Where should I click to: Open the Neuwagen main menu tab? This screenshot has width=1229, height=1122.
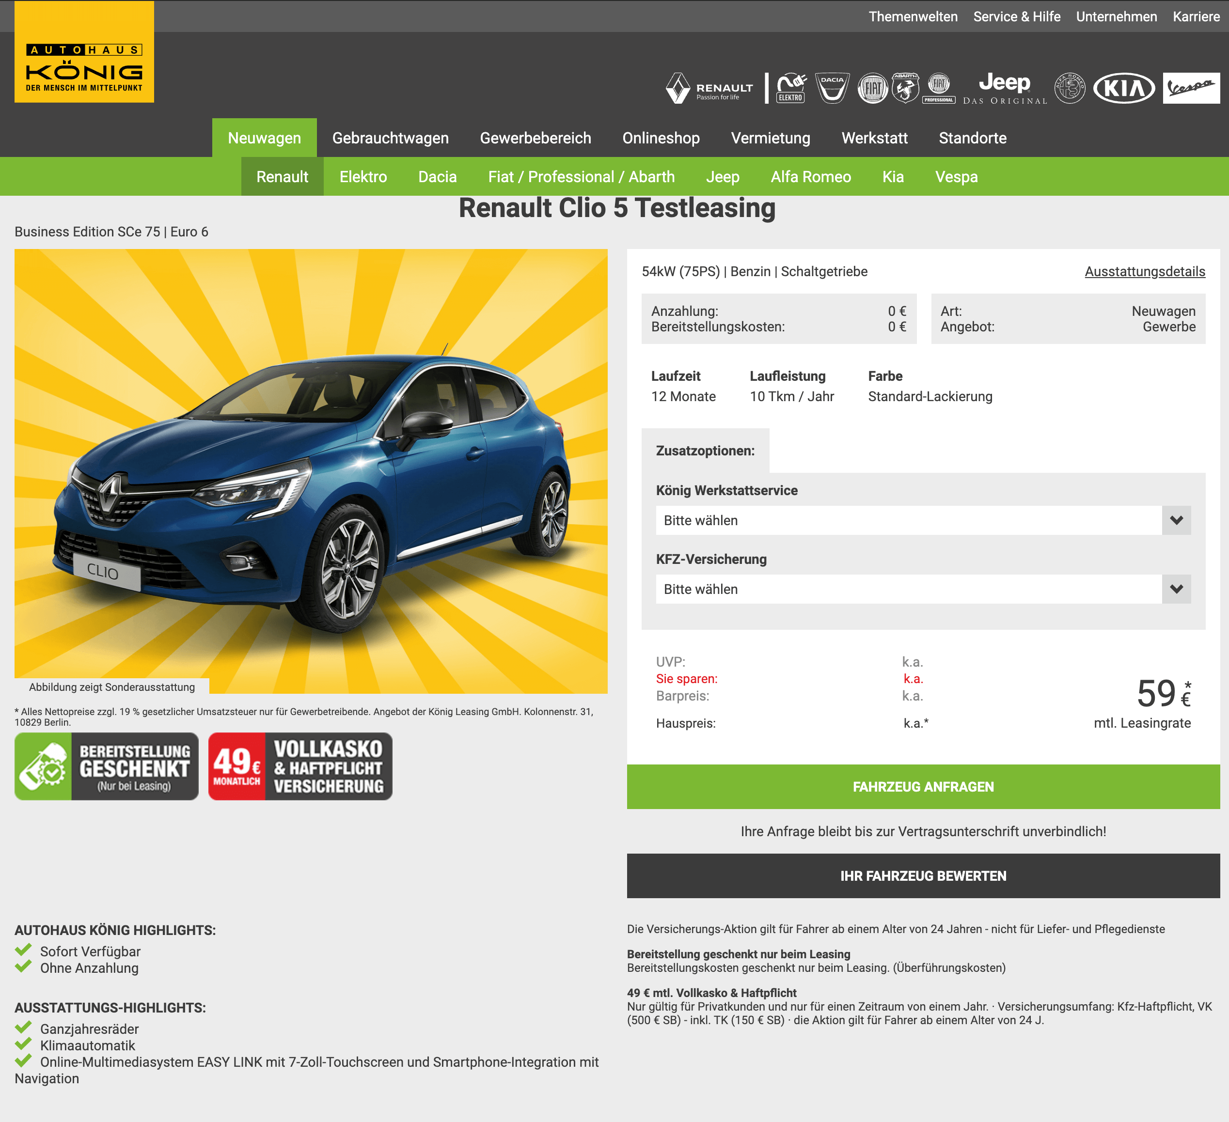[x=264, y=138]
